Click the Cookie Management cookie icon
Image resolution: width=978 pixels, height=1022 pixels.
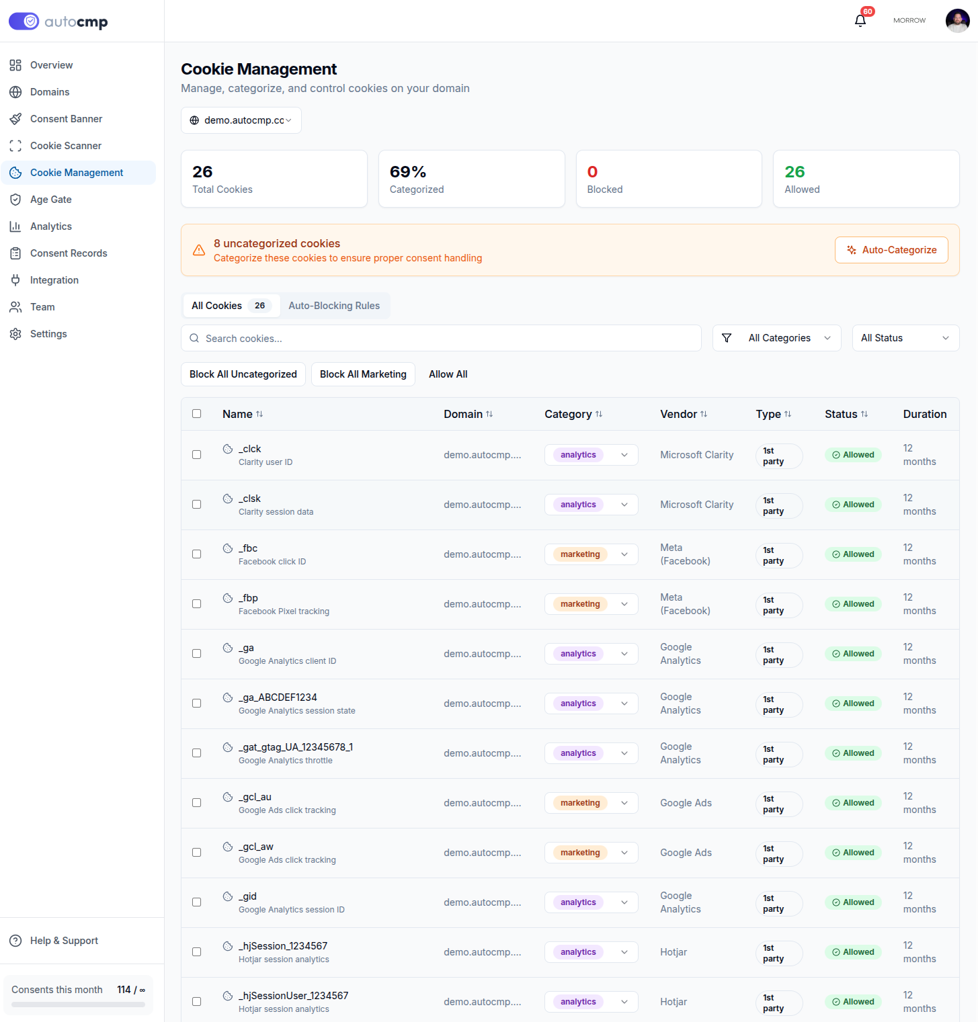click(15, 173)
